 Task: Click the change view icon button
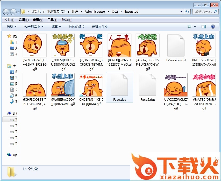(189, 27)
